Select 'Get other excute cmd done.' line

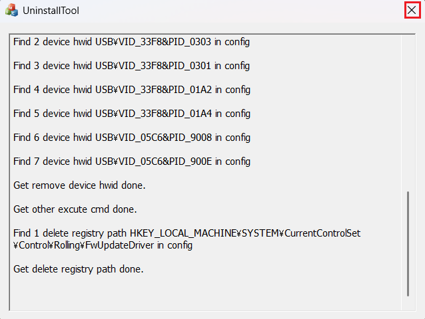click(x=75, y=209)
